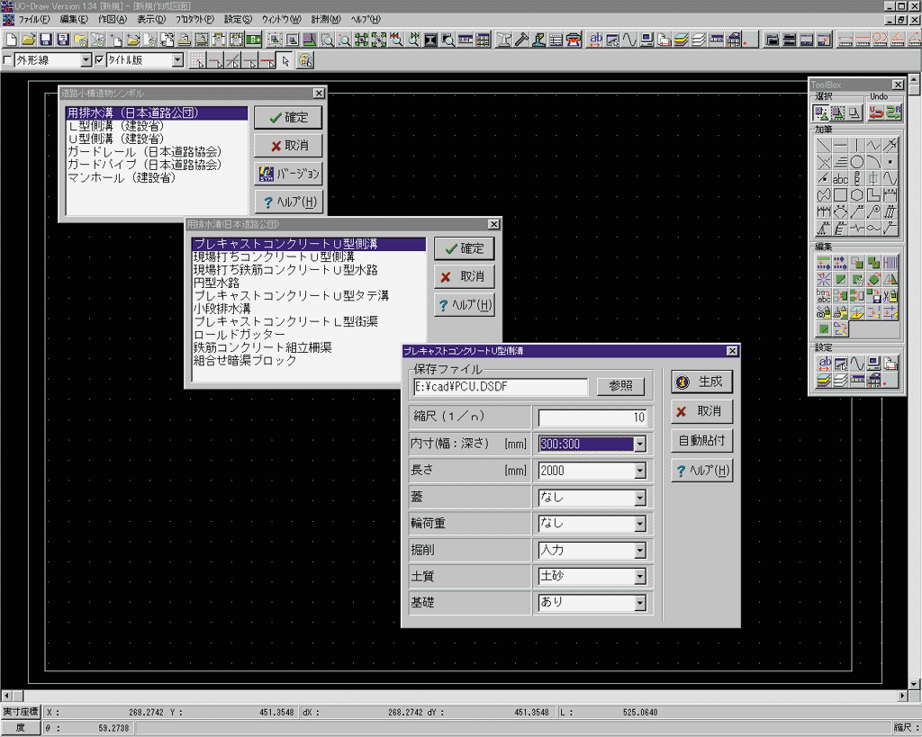The width and height of the screenshot is (922, 737).
Task: Click the Open folder icon in toolbar
Action: coord(28,40)
